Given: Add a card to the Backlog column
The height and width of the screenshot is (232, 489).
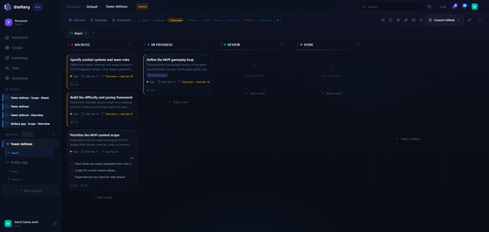Looking at the screenshot, I should pos(102,197).
